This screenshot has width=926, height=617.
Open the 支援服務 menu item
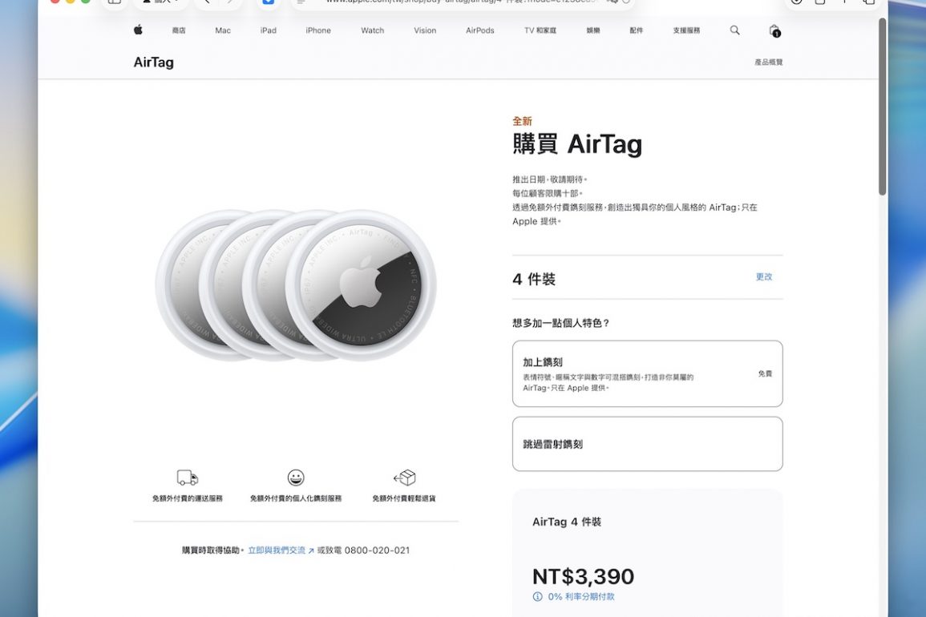click(686, 30)
